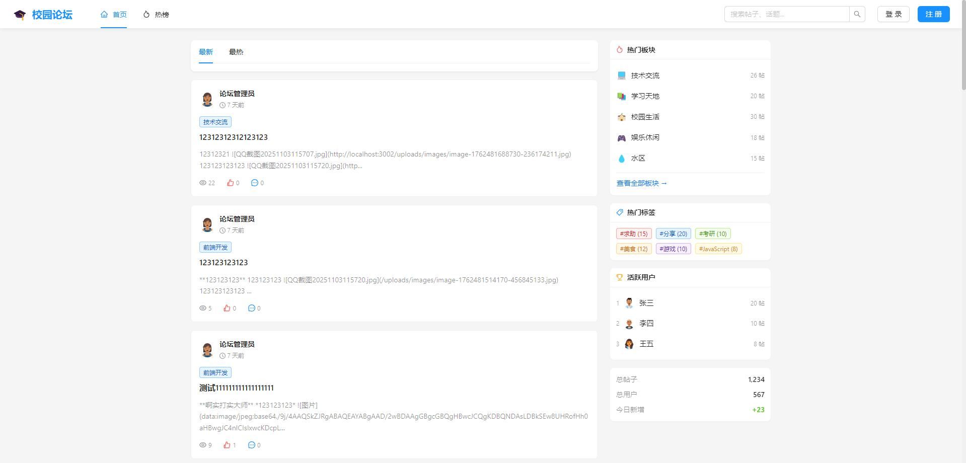Screen dimensions: 966x463
Task: Focus the search posts input field
Action: click(786, 14)
